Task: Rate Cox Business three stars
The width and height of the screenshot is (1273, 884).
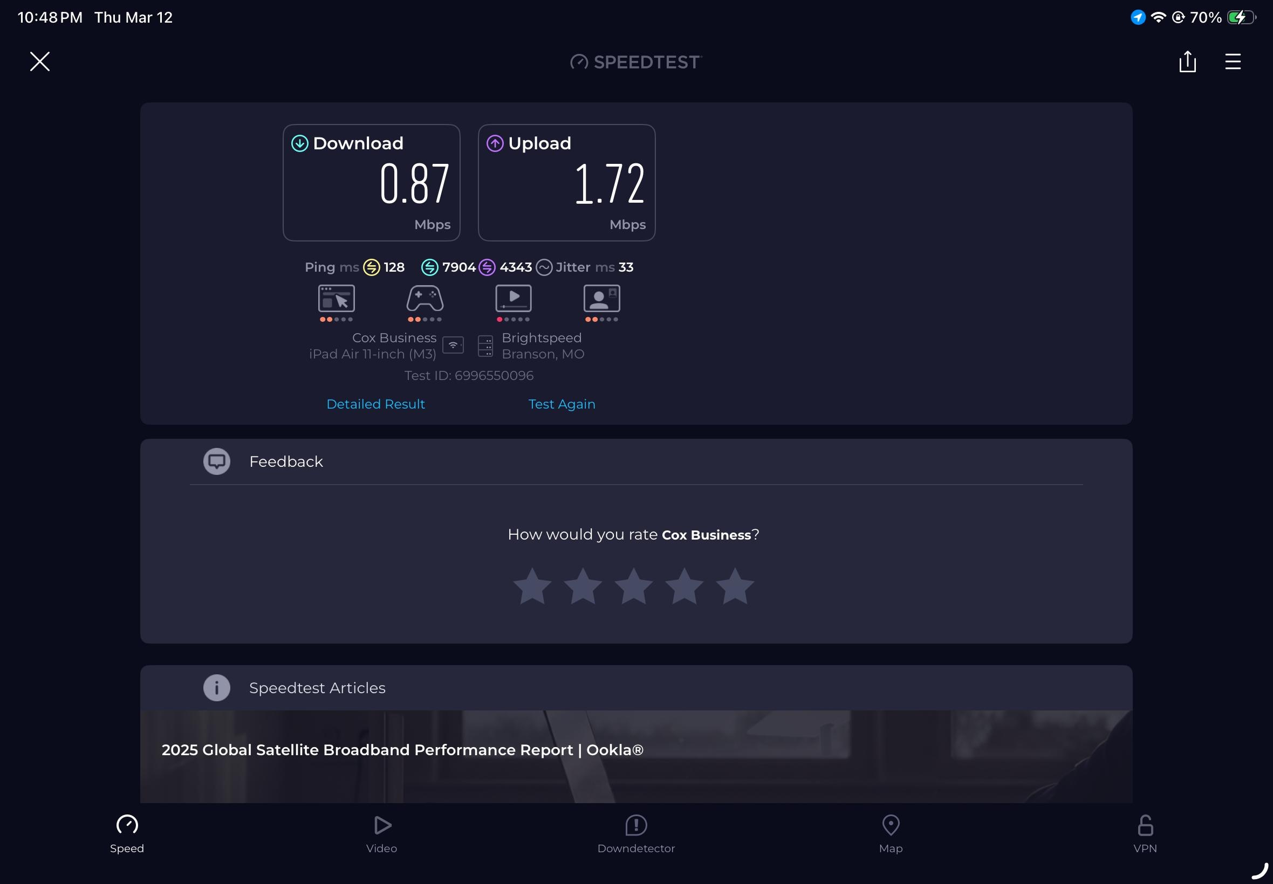Action: coord(633,586)
